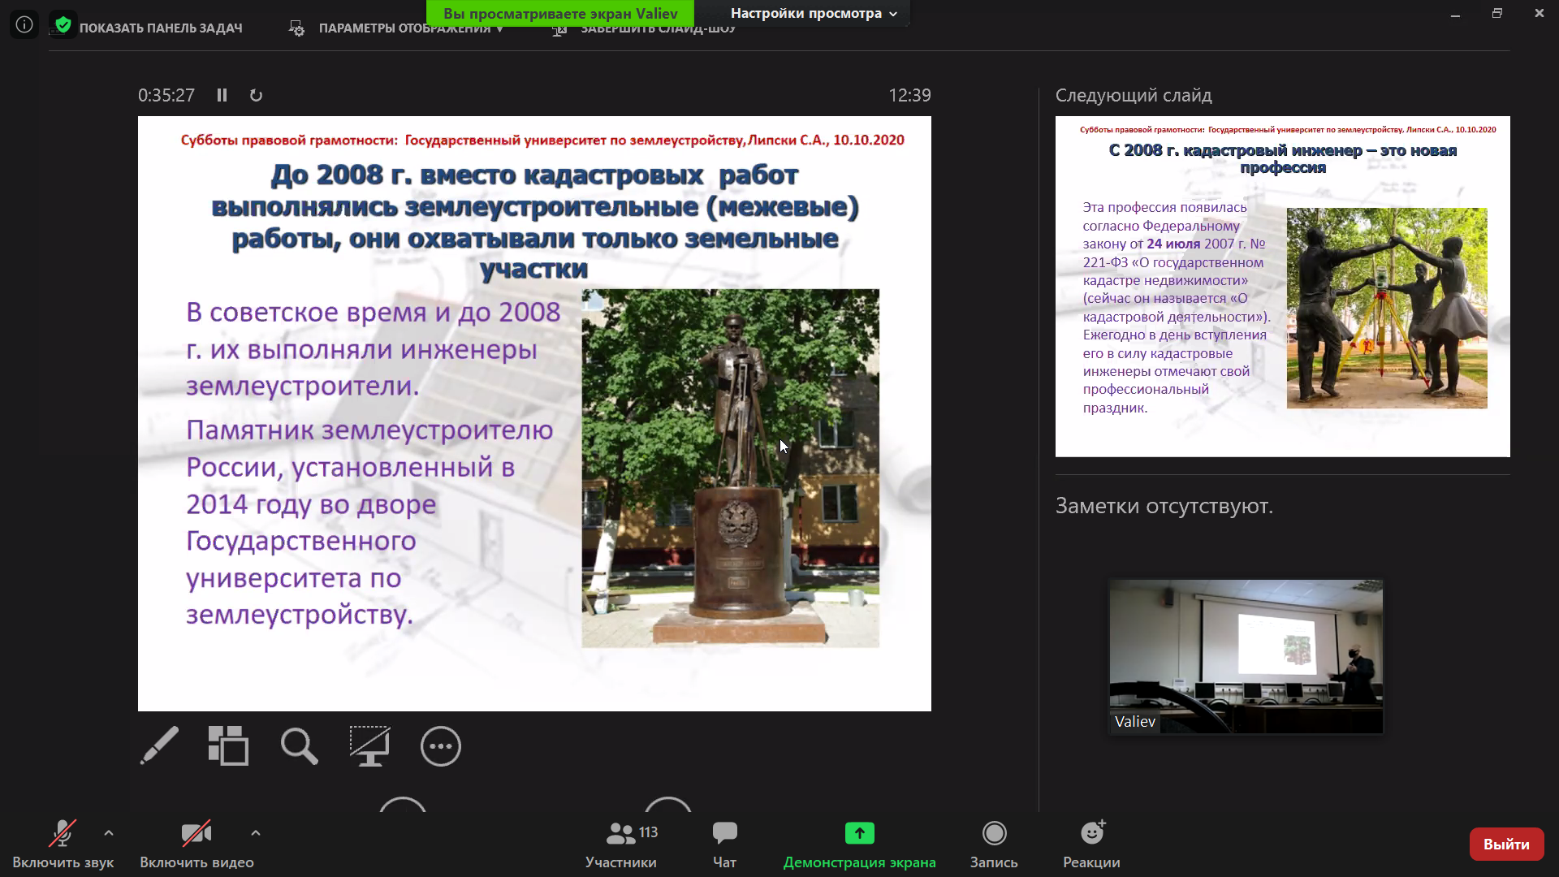This screenshot has width=1559, height=877.
Task: Click the participants count 113
Action: [649, 832]
